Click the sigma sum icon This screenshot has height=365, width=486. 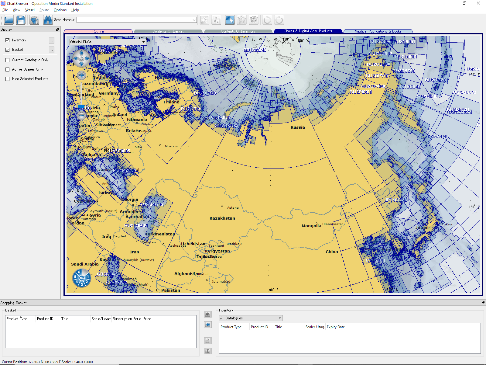point(208,351)
